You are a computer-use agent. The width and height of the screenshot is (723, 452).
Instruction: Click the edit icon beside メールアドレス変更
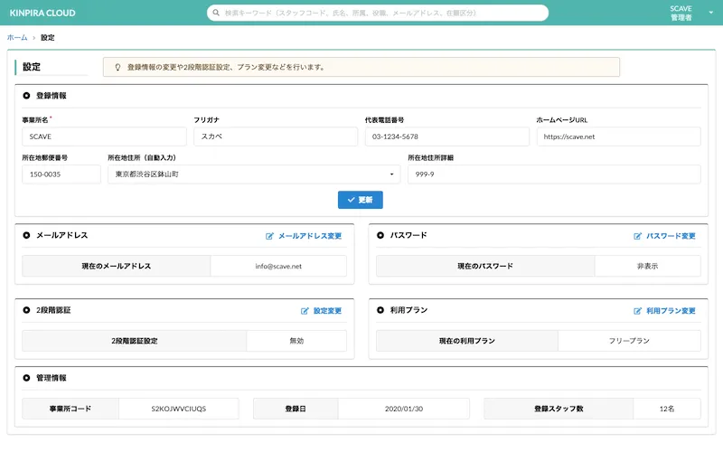pyautogui.click(x=269, y=236)
